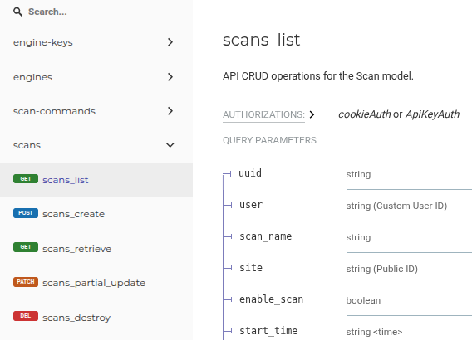Viewport: 472px width, 340px height.
Task: Expand the scan-commands section chevron
Action: pyautogui.click(x=170, y=111)
